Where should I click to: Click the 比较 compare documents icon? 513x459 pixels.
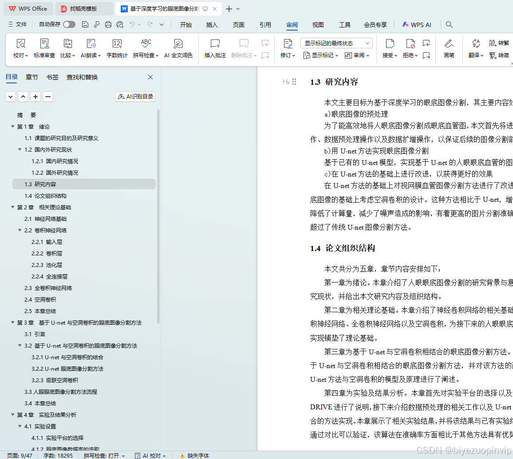[67, 44]
